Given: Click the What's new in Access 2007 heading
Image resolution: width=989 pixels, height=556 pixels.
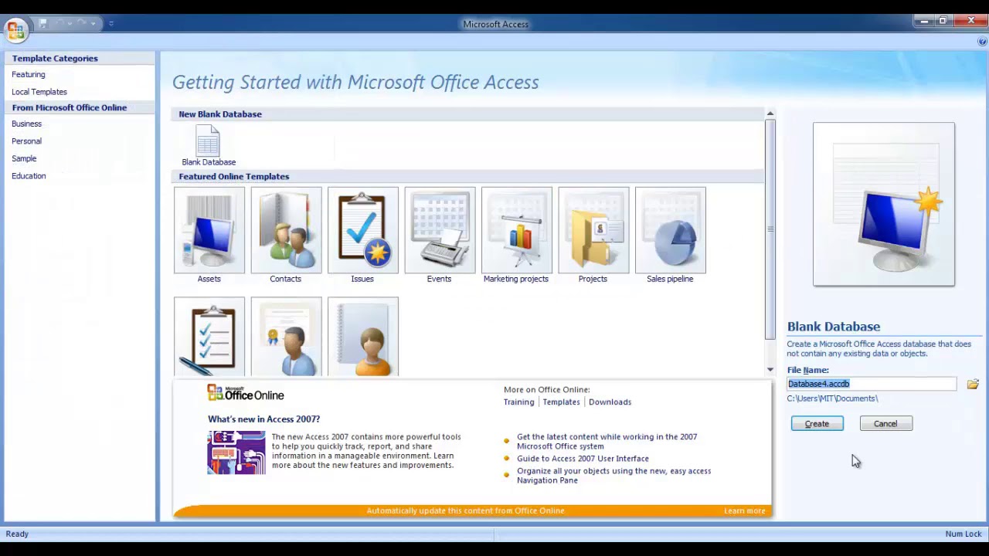Looking at the screenshot, I should pyautogui.click(x=263, y=419).
